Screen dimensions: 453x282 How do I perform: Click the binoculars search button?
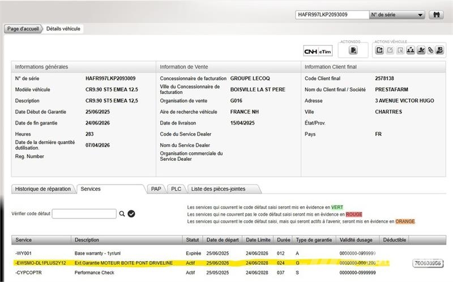[x=436, y=15]
